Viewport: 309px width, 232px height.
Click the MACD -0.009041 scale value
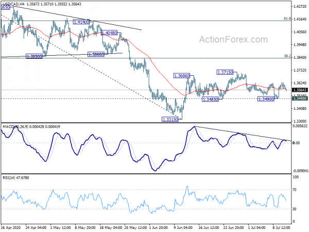click(300, 171)
